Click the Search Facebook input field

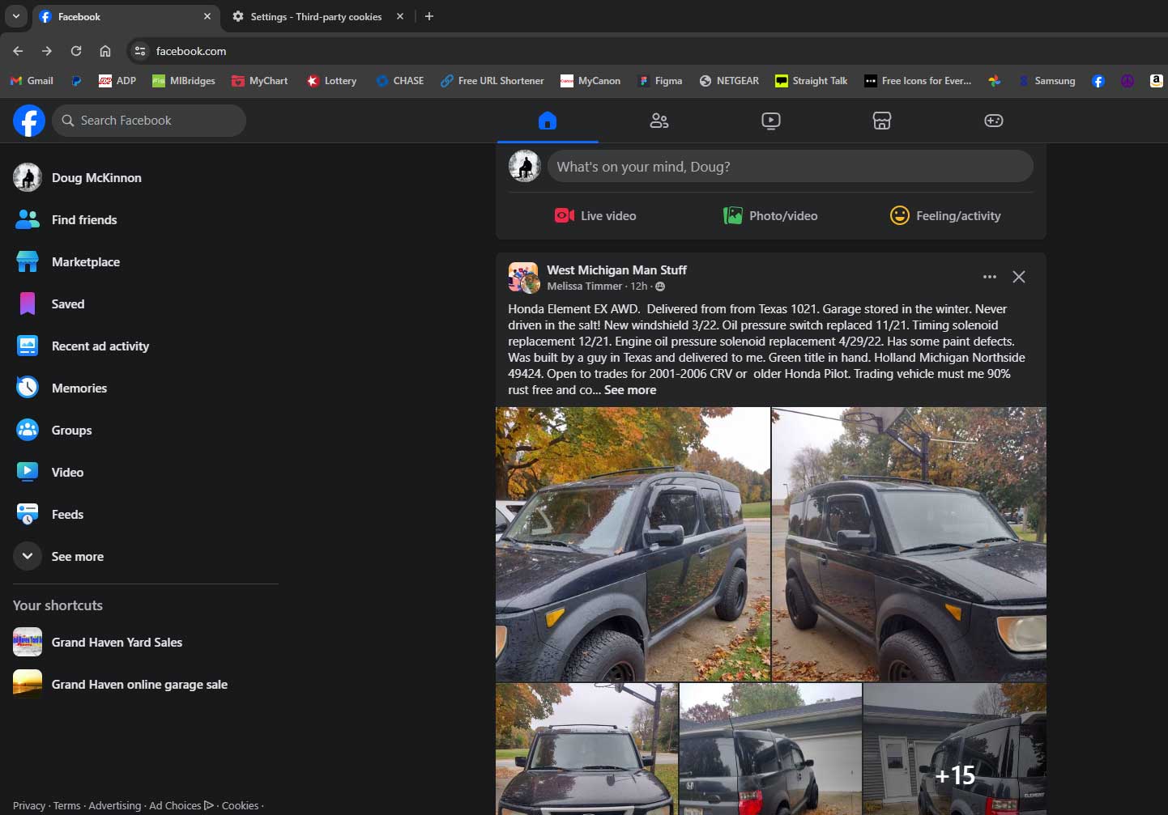[x=149, y=121]
